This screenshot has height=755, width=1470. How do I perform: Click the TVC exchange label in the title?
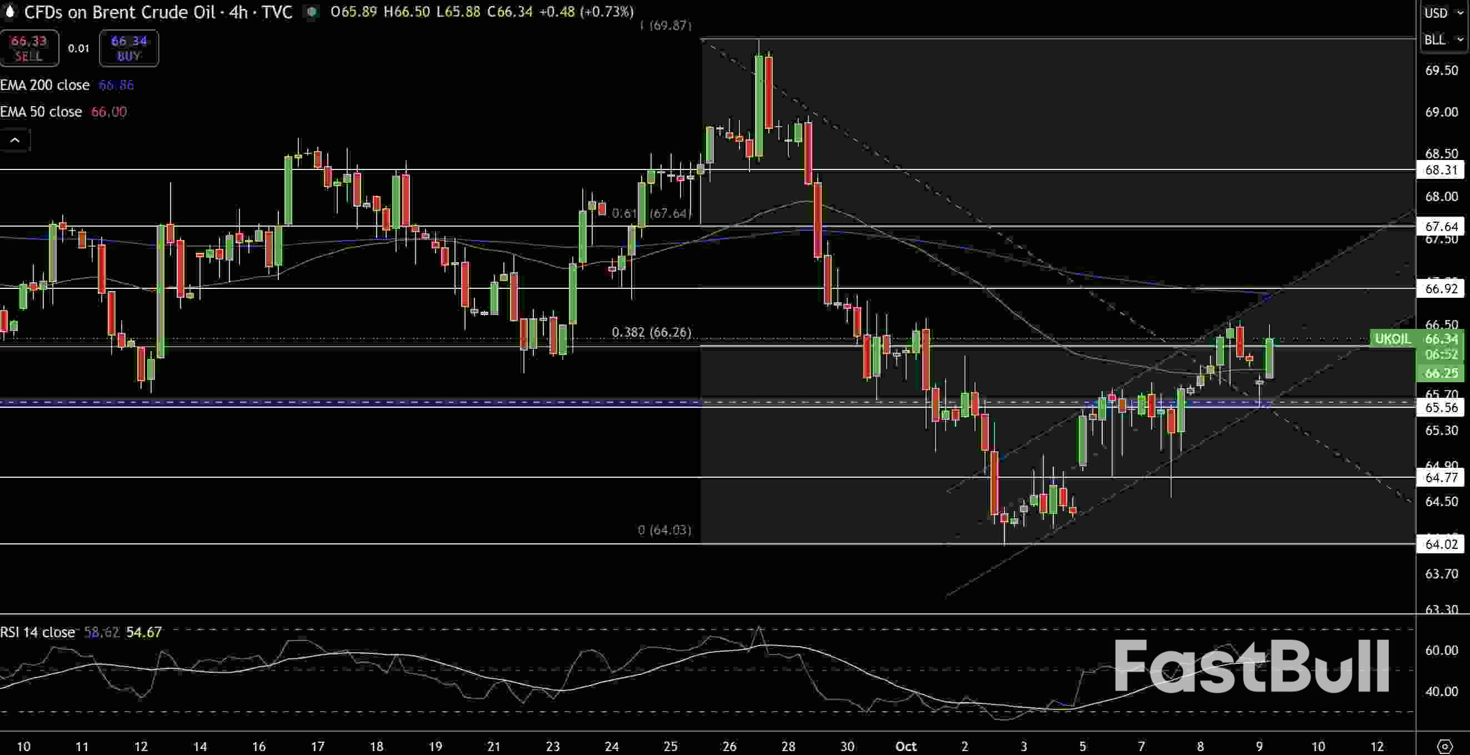coord(278,13)
